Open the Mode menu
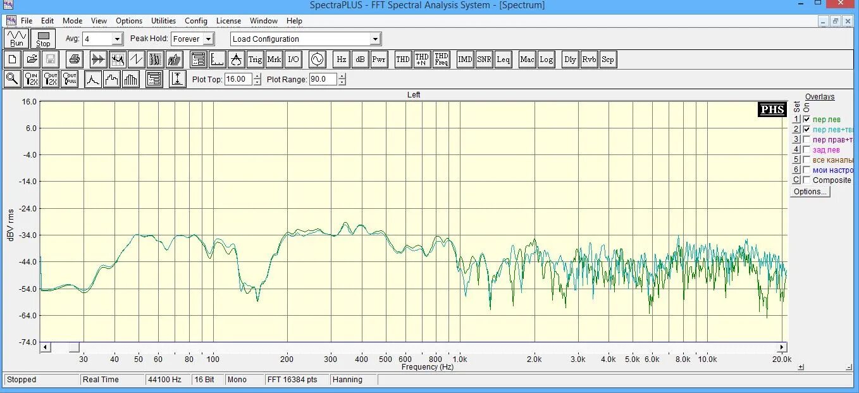Screen dimensions: 859x393 pos(72,21)
